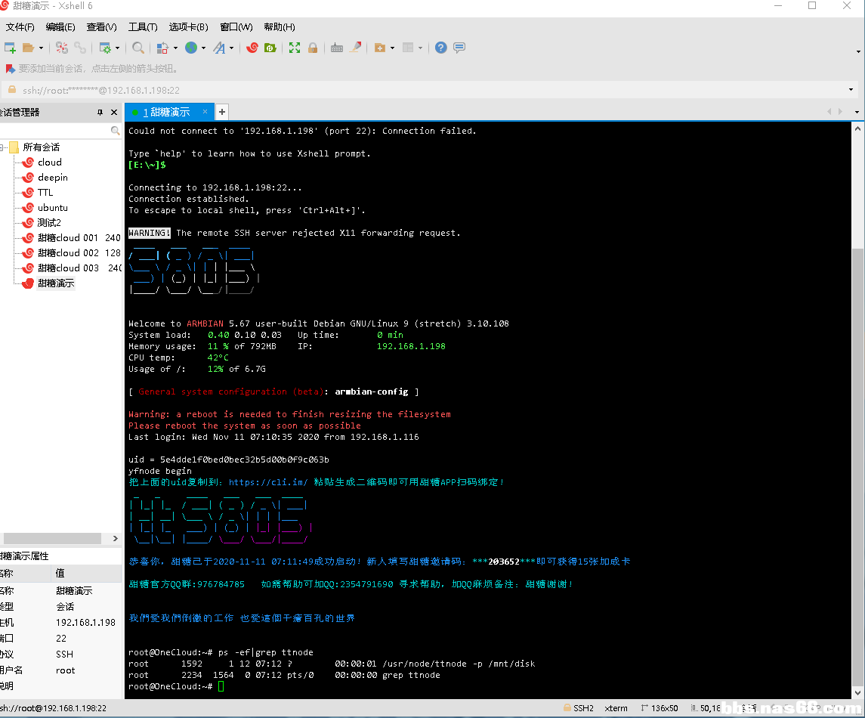
Task: Click the session manager search field
Action: [x=54, y=131]
